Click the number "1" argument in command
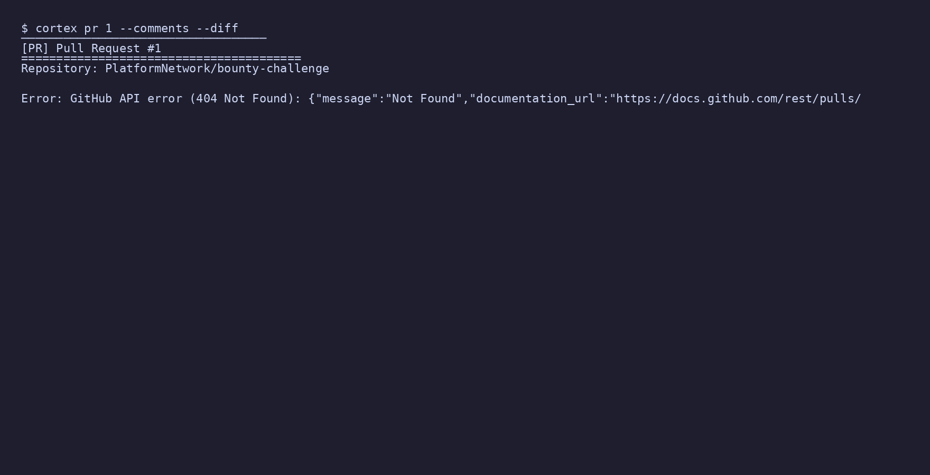 click(109, 28)
